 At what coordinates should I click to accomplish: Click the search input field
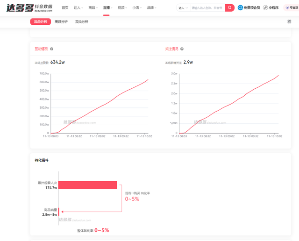point(207,8)
